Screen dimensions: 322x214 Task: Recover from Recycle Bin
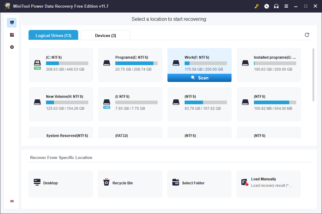[130, 184]
